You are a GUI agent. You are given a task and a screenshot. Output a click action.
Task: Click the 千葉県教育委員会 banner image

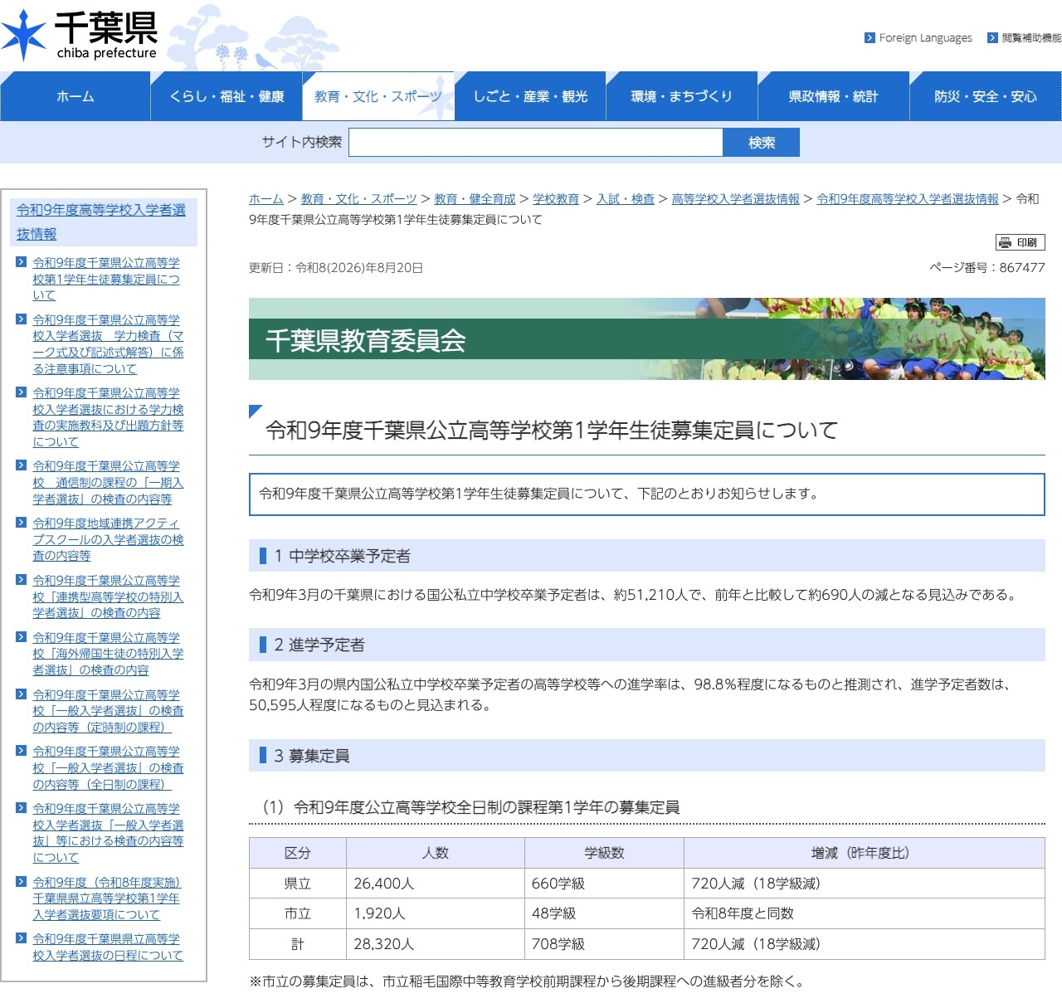click(647, 339)
